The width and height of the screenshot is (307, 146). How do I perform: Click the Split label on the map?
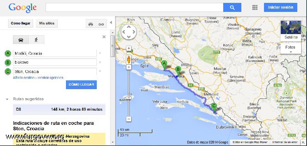[145, 66]
